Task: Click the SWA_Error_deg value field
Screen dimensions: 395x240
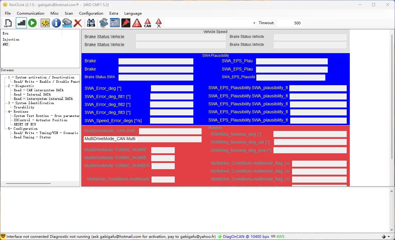Action: tap(172, 88)
